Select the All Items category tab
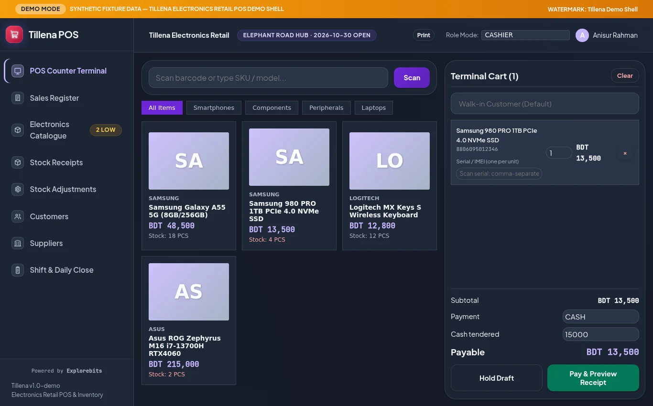The width and height of the screenshot is (653, 406). click(x=162, y=107)
